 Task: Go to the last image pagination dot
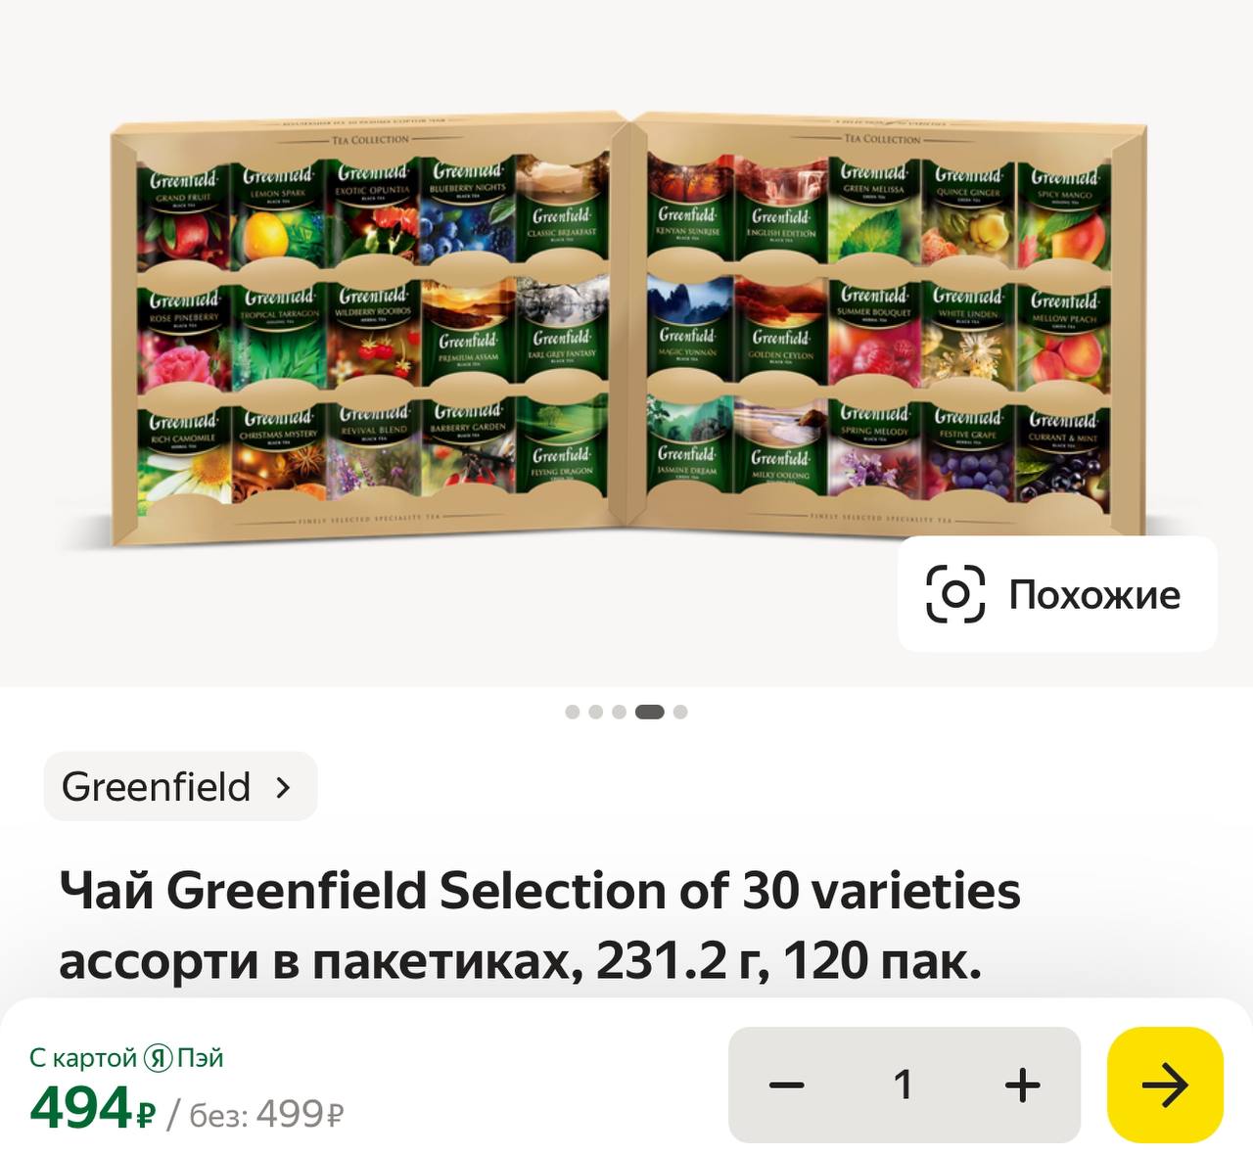click(x=680, y=712)
